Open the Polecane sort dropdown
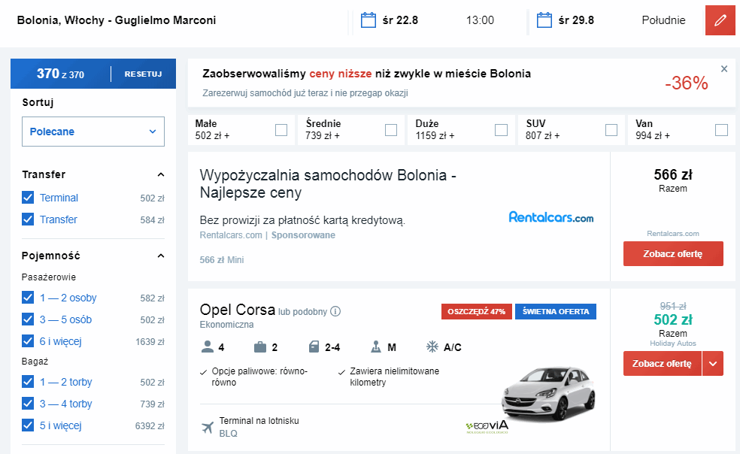740x454 pixels. (x=93, y=132)
